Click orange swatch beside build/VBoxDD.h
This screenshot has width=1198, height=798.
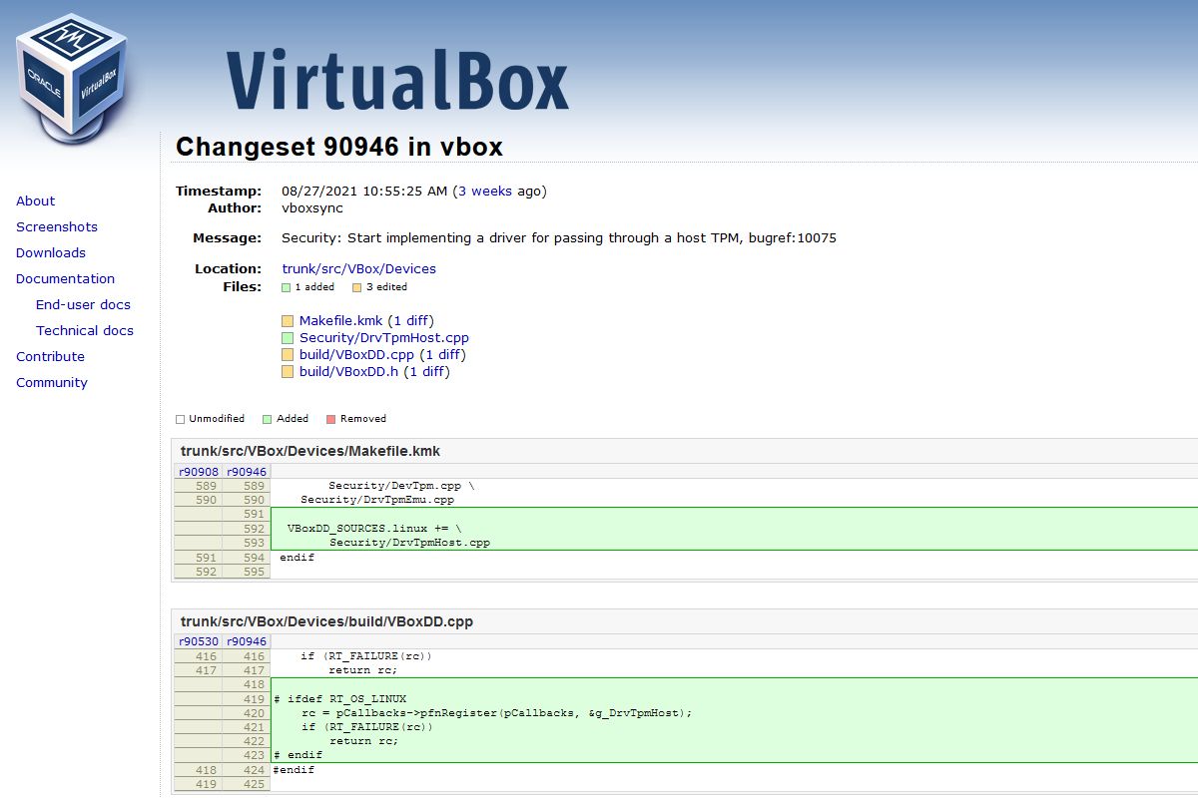288,372
